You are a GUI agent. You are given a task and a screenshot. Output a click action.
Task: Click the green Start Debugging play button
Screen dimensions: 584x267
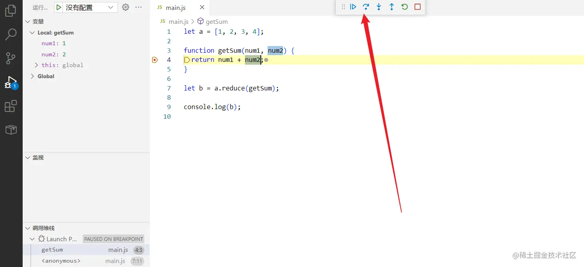(59, 7)
